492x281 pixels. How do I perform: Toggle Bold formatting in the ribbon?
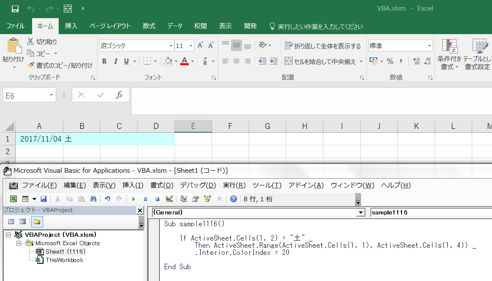coord(104,62)
